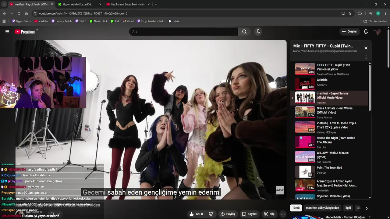Viewport: 390px width, 219px height.
Task: Open options for Mabel Matiz video
Action: coord(370,217)
